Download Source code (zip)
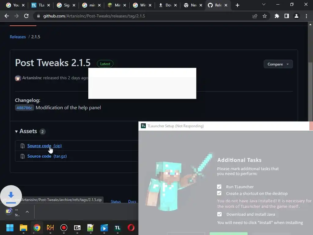 44,146
